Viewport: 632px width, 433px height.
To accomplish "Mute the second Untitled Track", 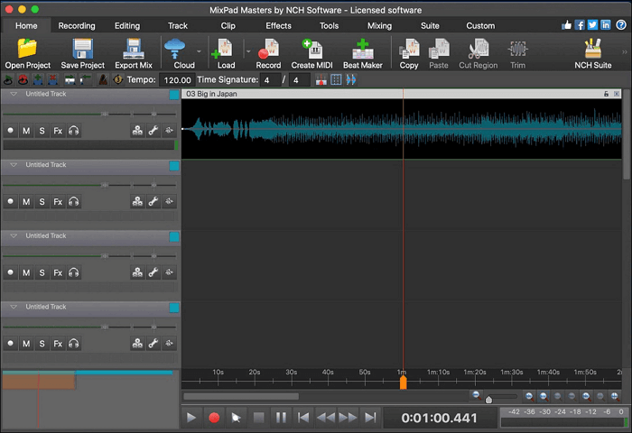I will point(26,201).
